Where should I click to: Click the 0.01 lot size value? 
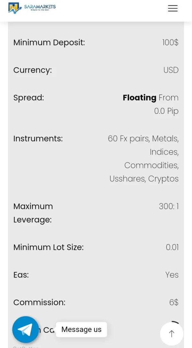tap(172, 247)
